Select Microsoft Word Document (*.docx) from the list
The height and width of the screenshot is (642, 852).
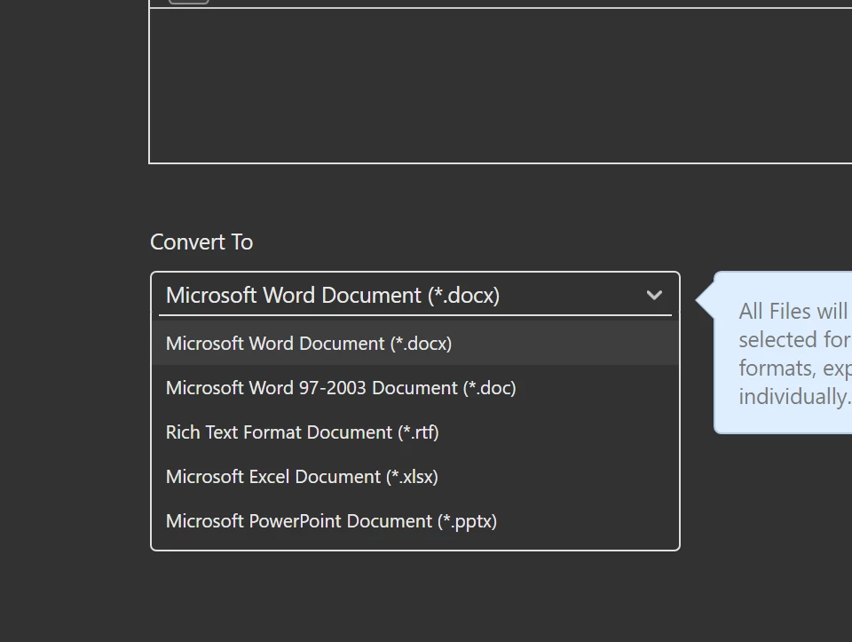coord(415,343)
